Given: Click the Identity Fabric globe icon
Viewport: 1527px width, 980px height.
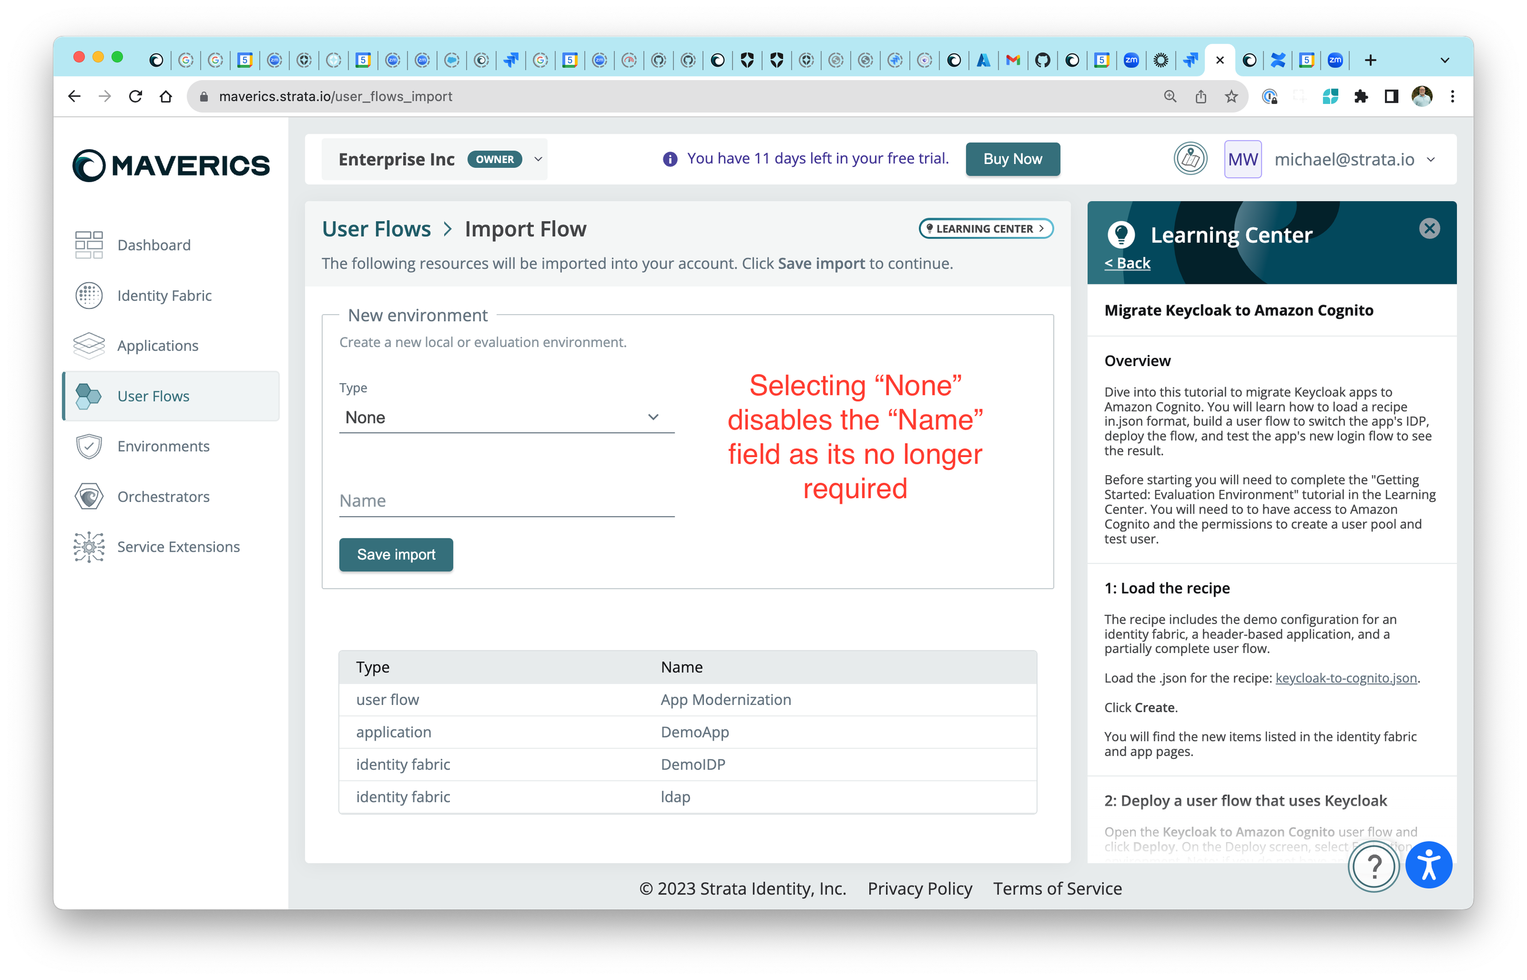Looking at the screenshot, I should [89, 295].
